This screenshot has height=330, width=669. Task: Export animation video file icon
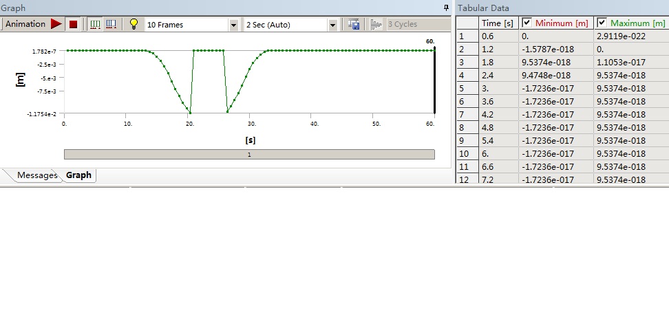[354, 24]
